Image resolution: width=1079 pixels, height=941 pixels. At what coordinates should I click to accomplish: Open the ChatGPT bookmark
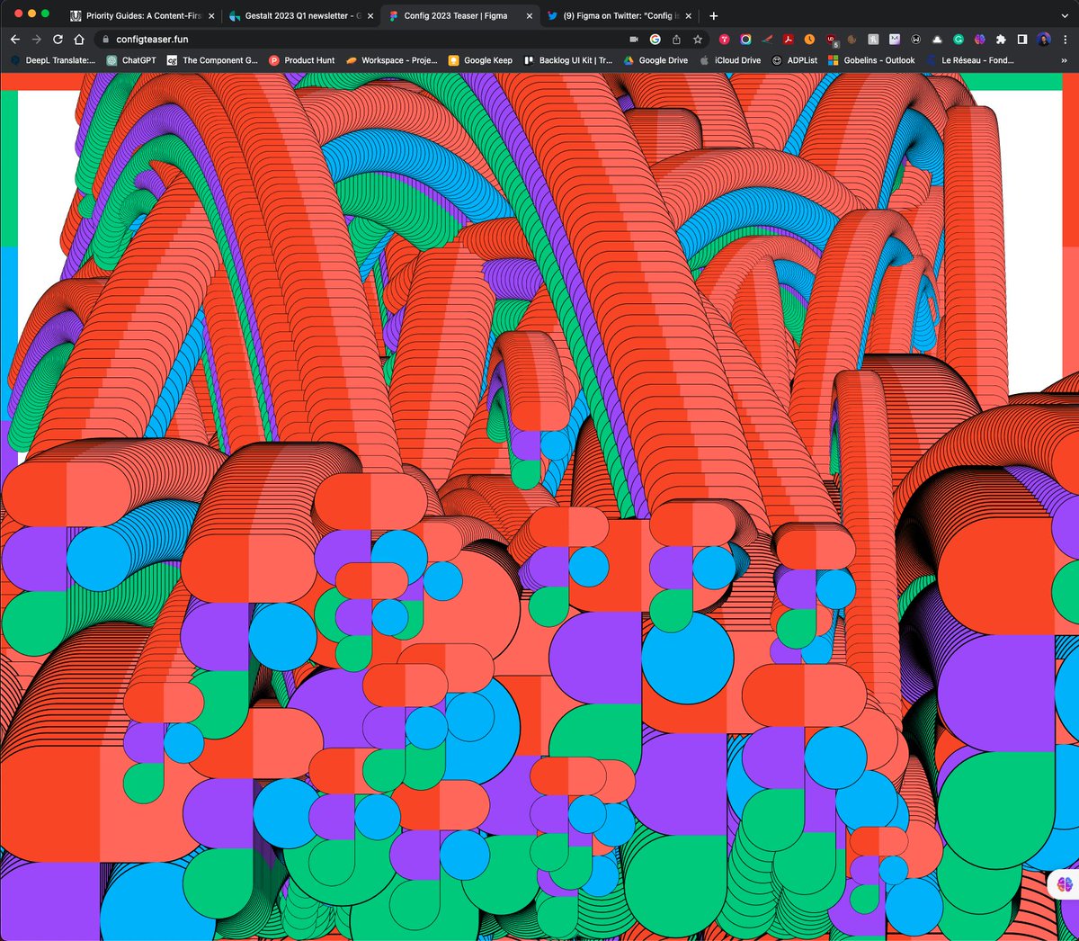click(131, 60)
